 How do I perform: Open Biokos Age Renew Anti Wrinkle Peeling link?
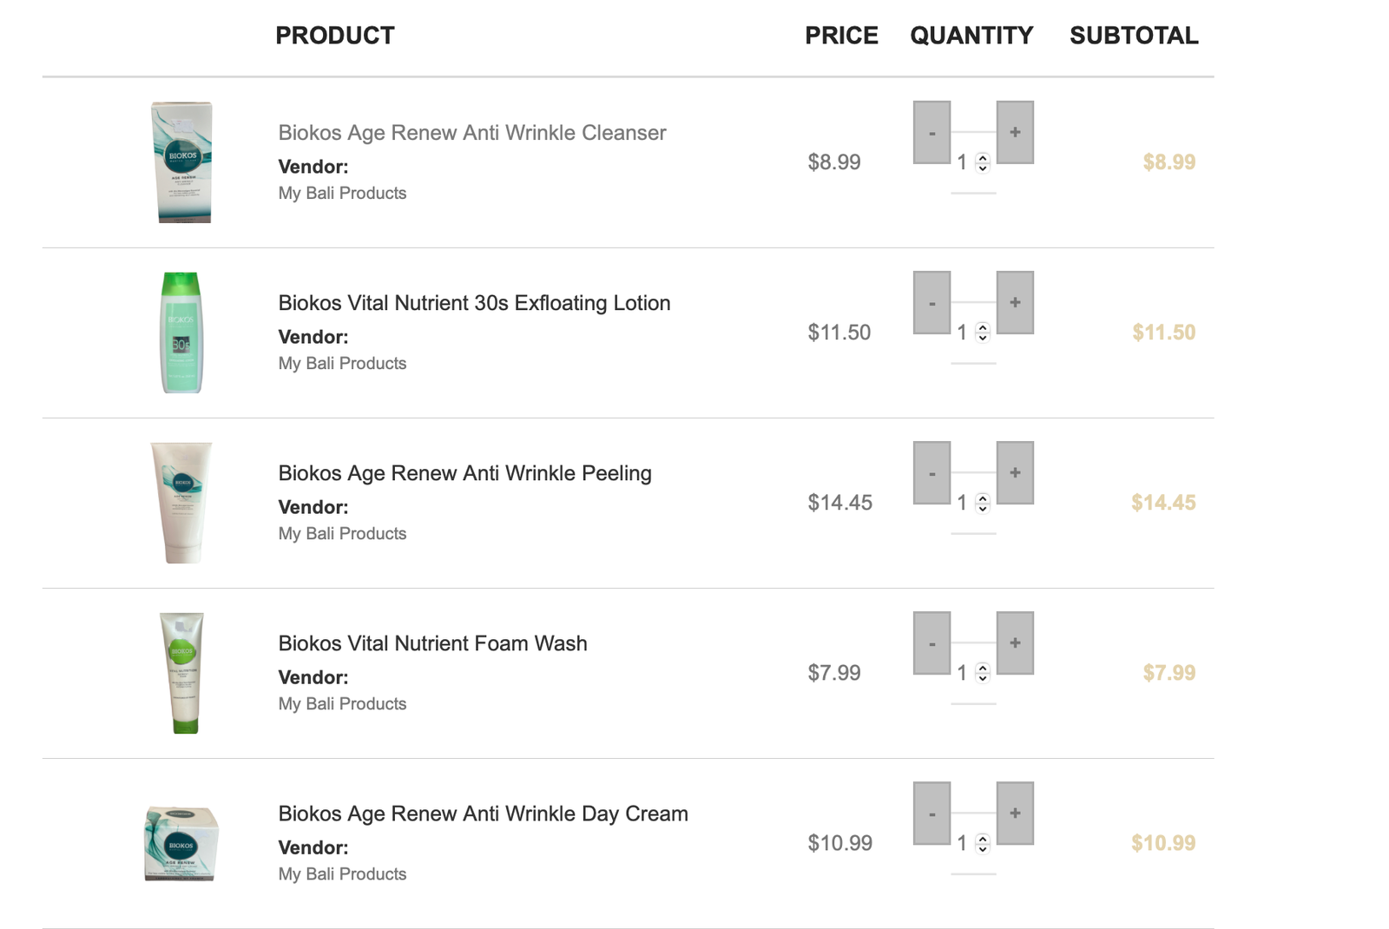(464, 473)
